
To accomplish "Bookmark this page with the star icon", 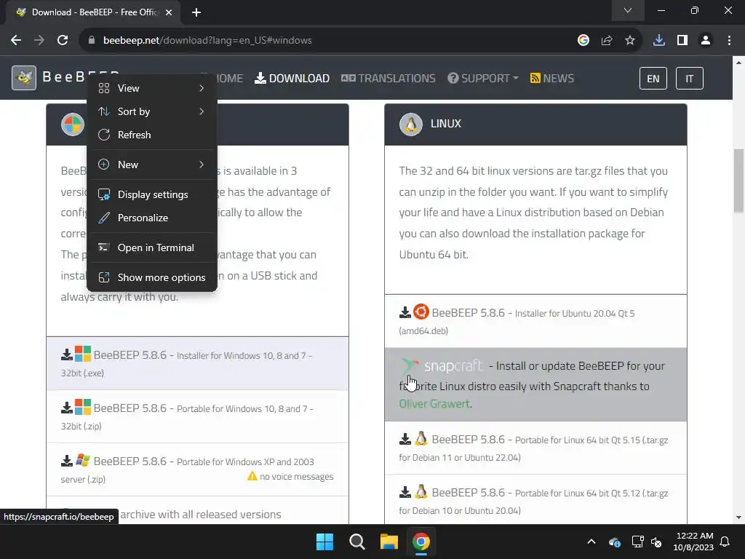I will (629, 41).
